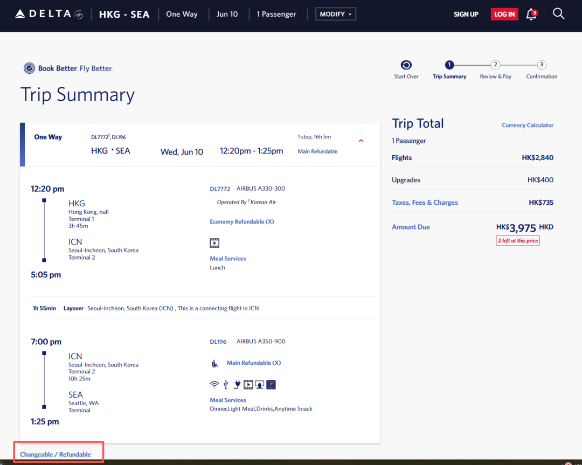Click the USB port amenity icon
The height and width of the screenshot is (465, 582).
tap(225, 385)
